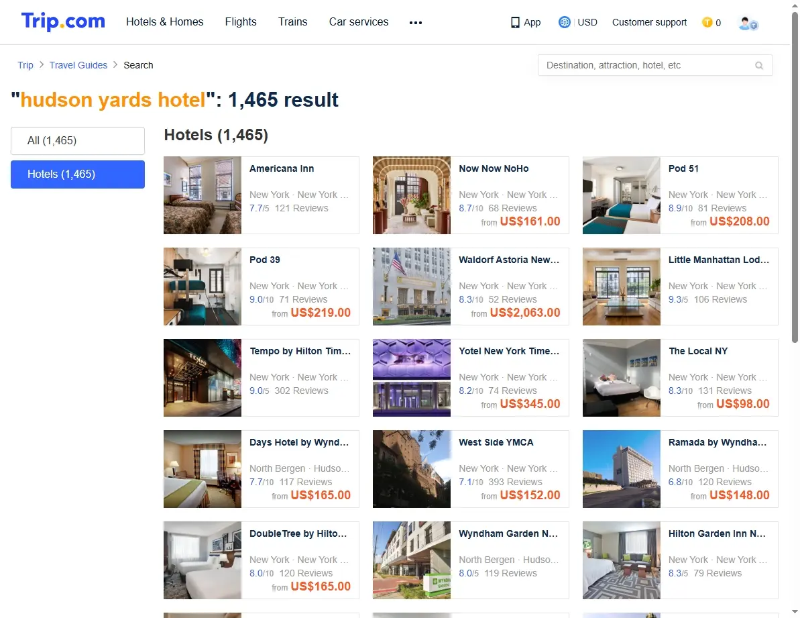This screenshot has width=800, height=618.
Task: Click the West Side YMCA title
Action: 496,442
